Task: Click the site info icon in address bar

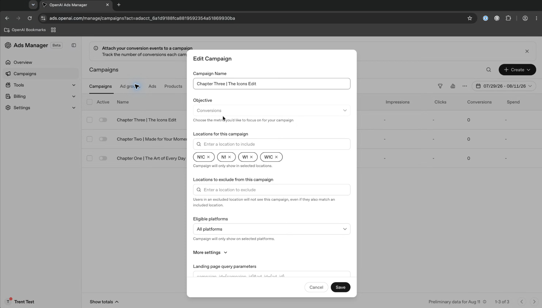Action: point(43,18)
